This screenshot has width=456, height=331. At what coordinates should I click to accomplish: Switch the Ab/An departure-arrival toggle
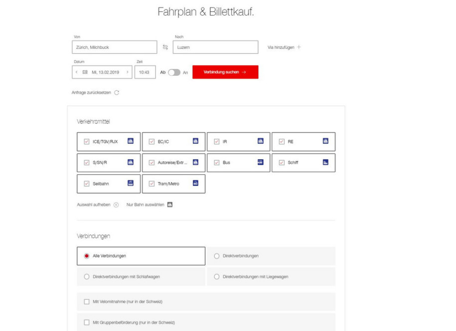174,72
